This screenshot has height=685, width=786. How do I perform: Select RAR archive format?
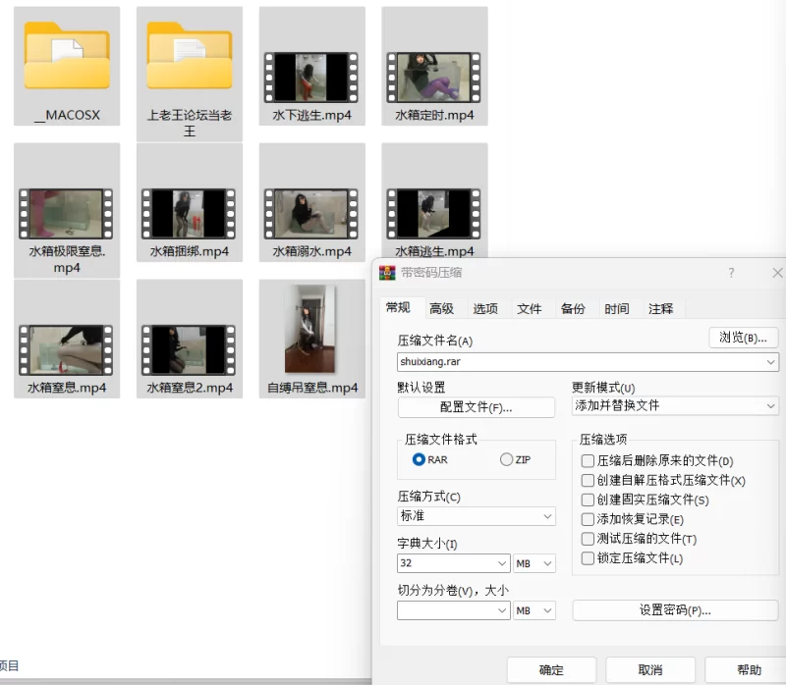(419, 459)
